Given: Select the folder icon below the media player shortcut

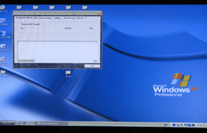Looking at the screenshot, I should [x=4, y=74].
